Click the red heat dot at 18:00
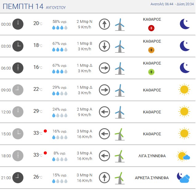The width and height of the screenshot is (196, 190). coord(45,153)
